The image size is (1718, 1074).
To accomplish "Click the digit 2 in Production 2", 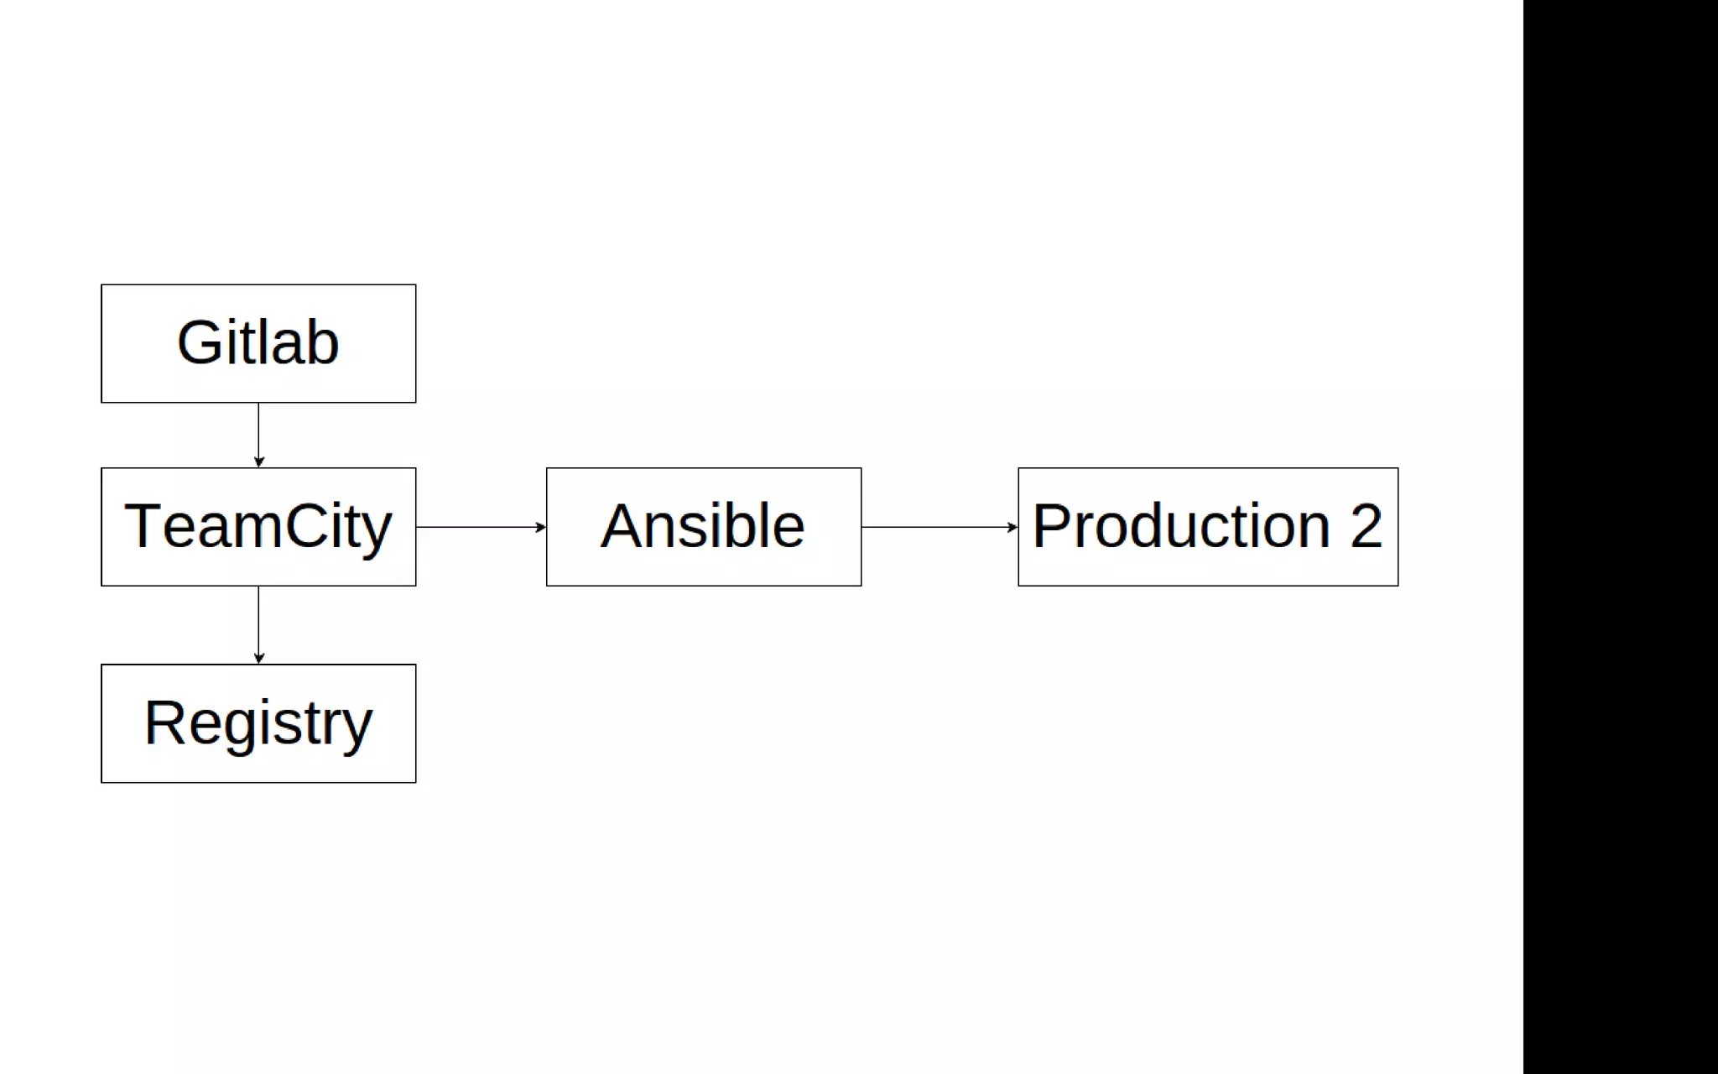I will tap(1366, 526).
